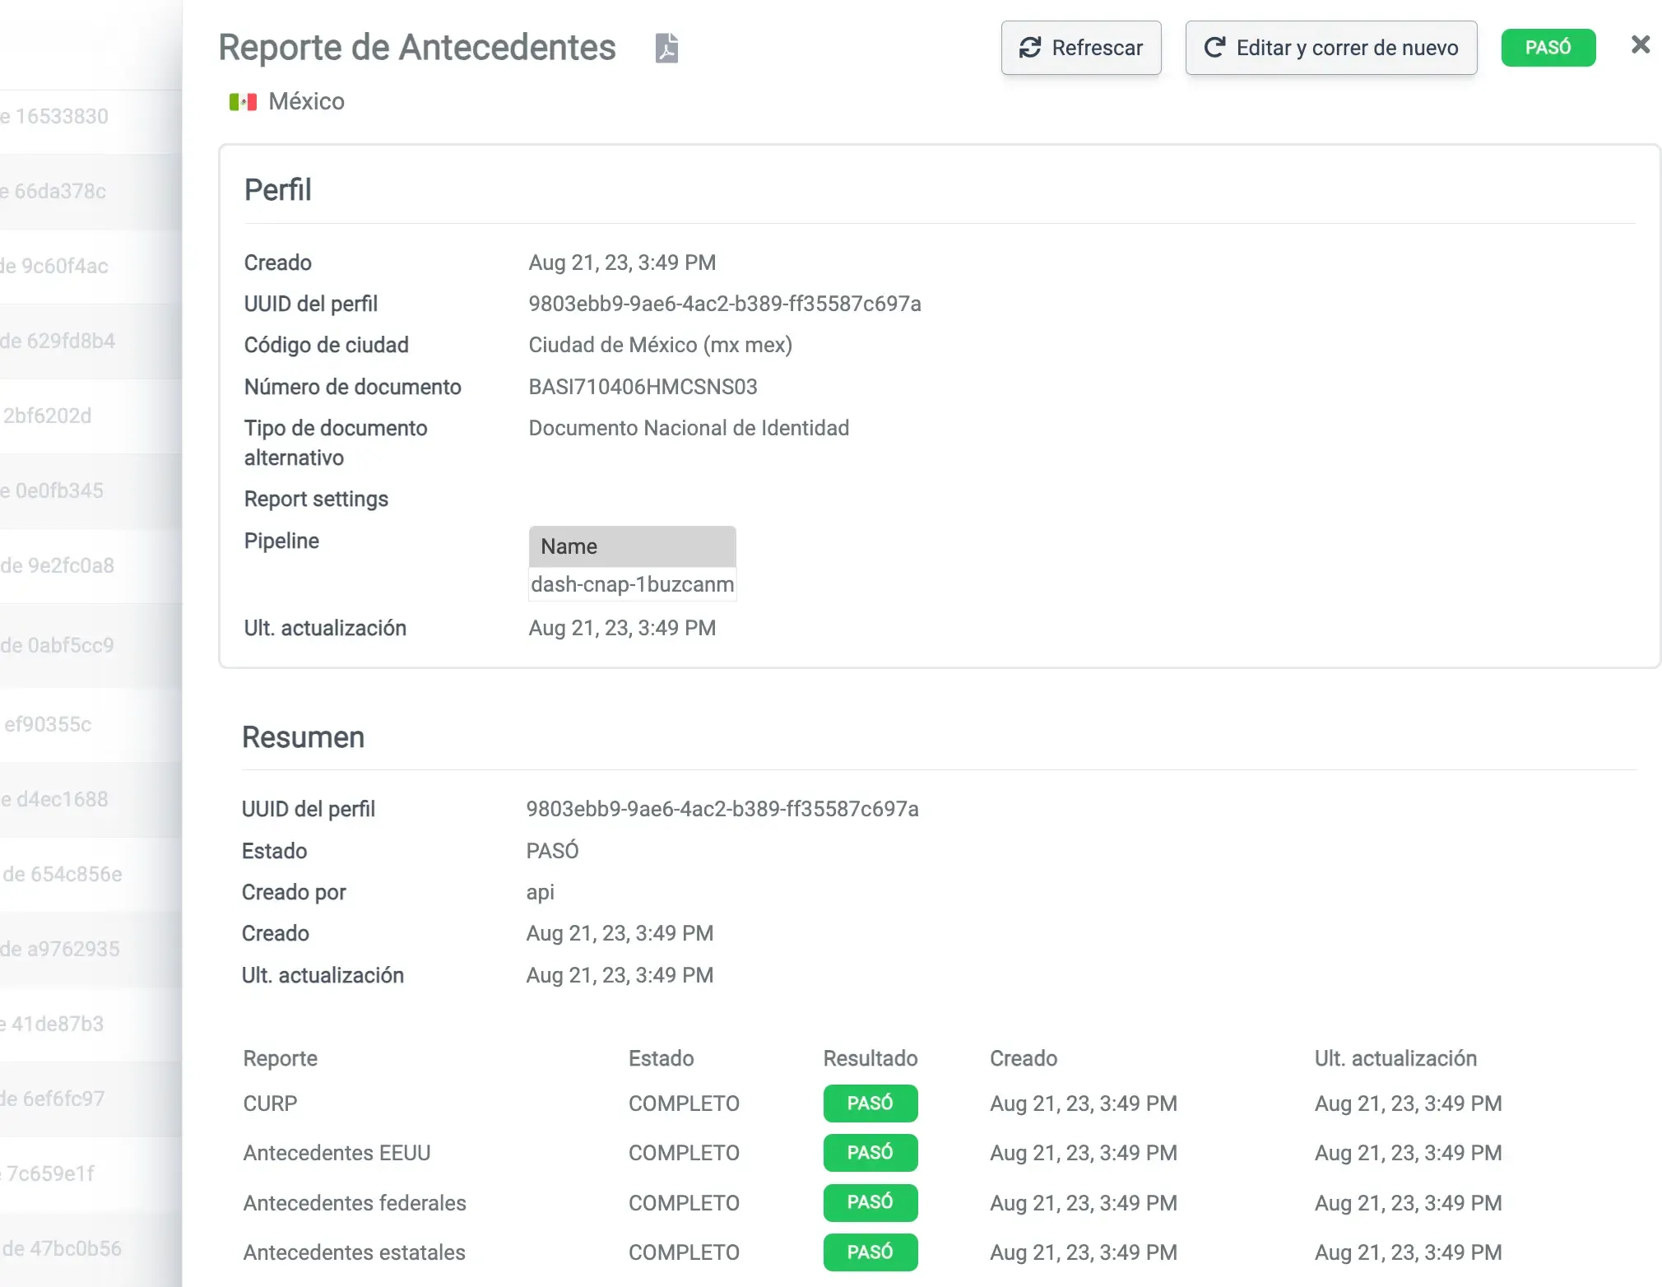Select sidebar item ef90355c
The height and width of the screenshot is (1287, 1662).
48,724
